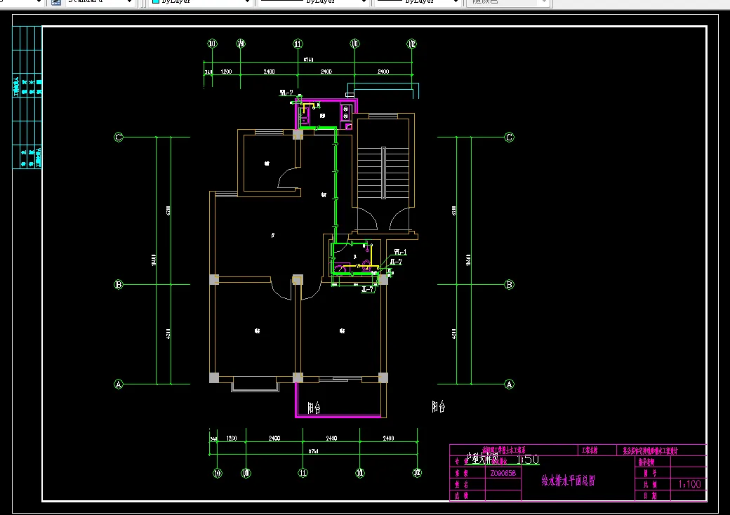730x515 pixels.
Task: Click axis bubble A on the left side
Action: coord(119,384)
